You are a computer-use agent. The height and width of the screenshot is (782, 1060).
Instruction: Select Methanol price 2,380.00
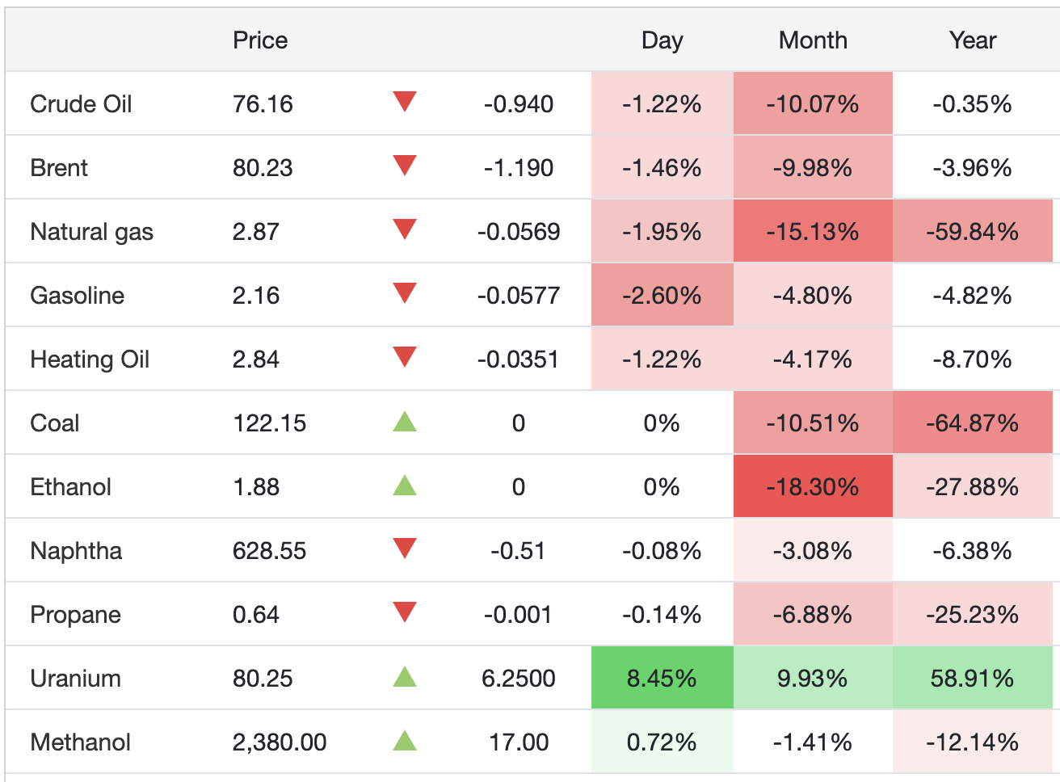point(280,742)
